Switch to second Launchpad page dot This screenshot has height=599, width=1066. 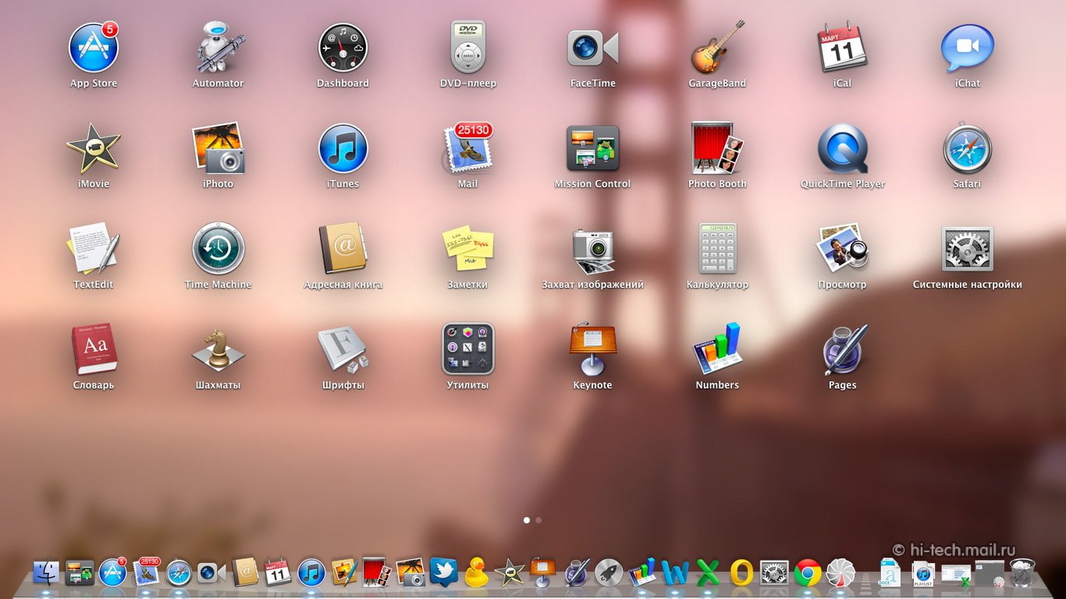[x=538, y=519]
